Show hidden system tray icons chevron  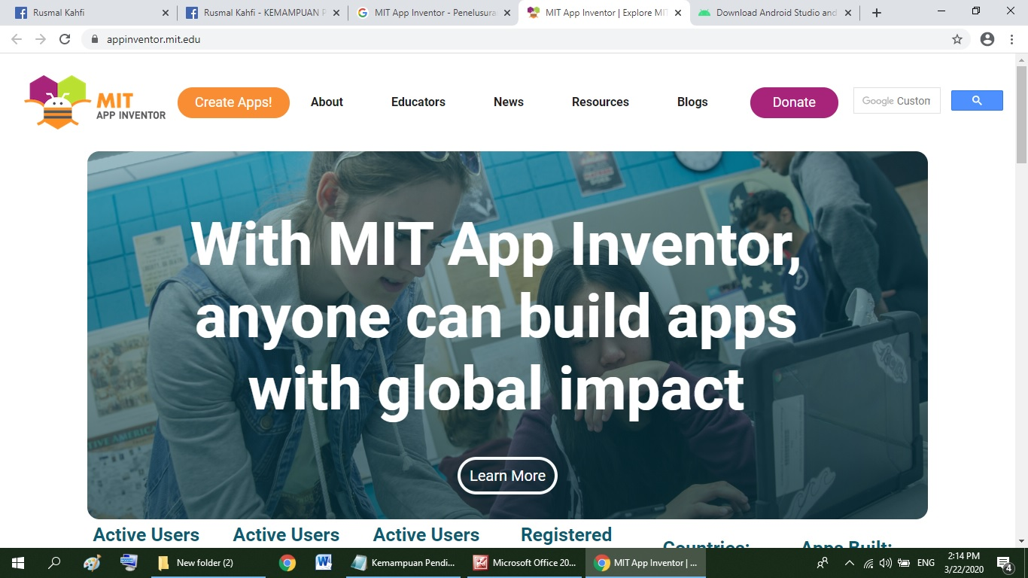[850, 563]
